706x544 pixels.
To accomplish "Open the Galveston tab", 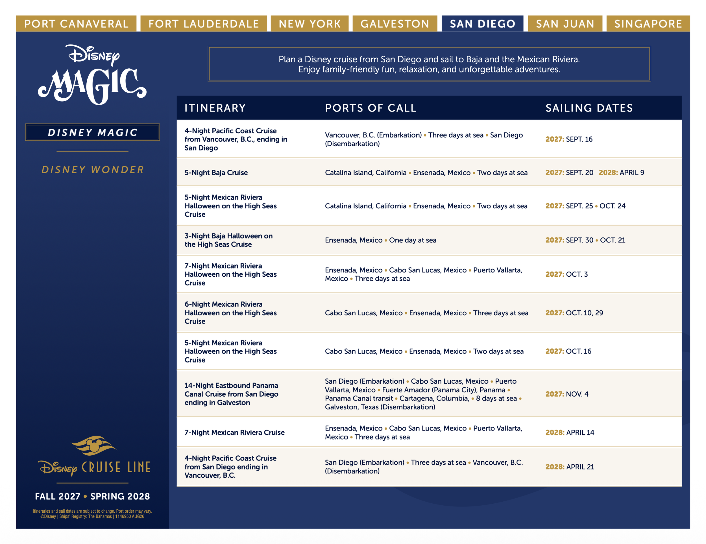I will (395, 24).
